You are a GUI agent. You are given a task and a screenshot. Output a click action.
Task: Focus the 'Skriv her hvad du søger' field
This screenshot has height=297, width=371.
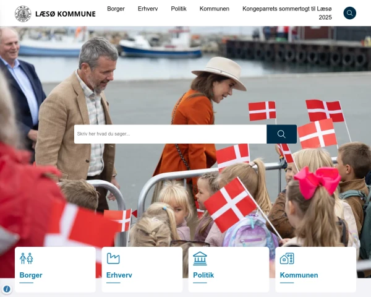(x=171, y=134)
